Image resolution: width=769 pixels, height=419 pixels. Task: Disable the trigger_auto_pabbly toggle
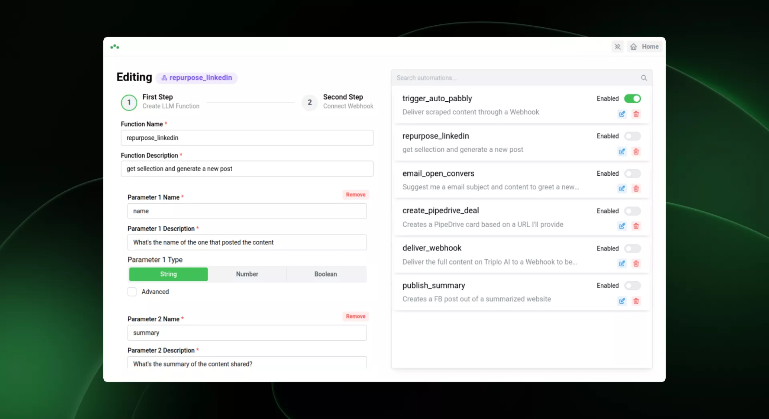(x=632, y=98)
